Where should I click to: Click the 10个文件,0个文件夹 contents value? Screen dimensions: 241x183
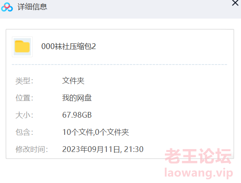[96, 132]
